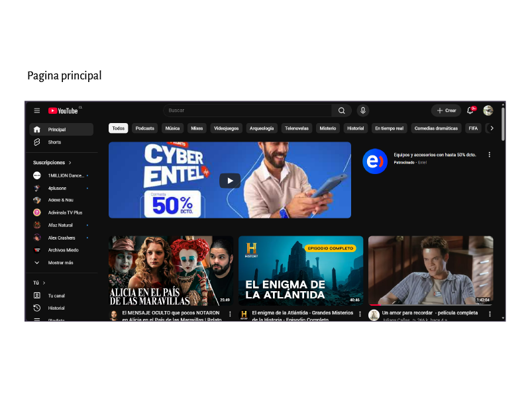This screenshot has width=530, height=397.
Task: Open Un amor para recordar thumbnail
Action: tap(431, 271)
